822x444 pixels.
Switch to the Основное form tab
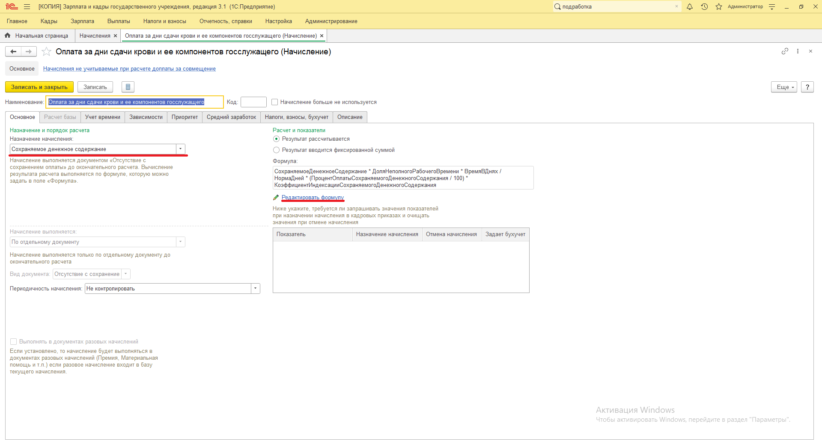coord(22,117)
